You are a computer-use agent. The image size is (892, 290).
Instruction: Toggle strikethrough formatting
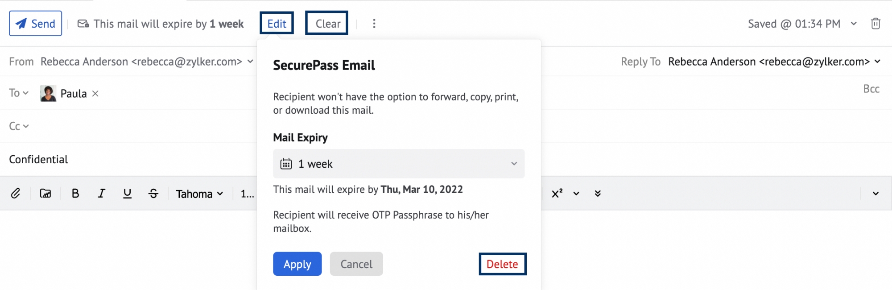pyautogui.click(x=153, y=194)
